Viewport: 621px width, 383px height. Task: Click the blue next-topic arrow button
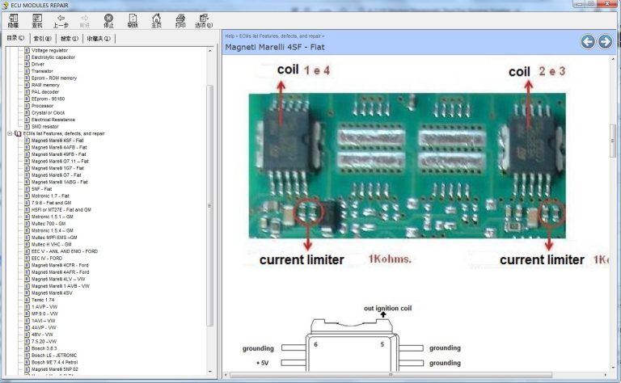tap(605, 41)
